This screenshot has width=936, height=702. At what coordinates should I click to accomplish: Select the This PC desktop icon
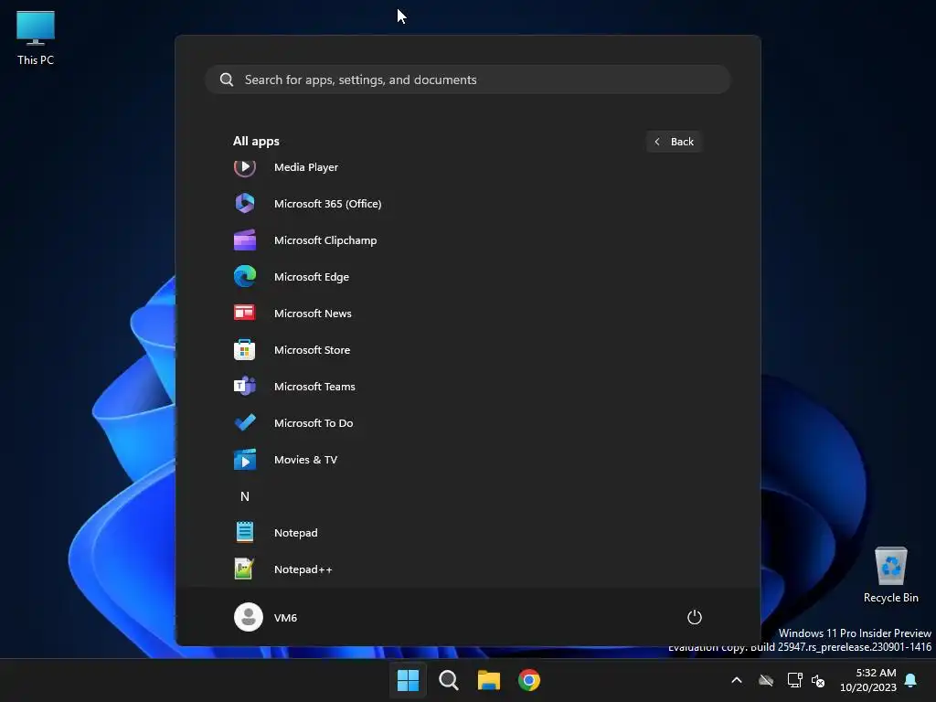[x=36, y=38]
